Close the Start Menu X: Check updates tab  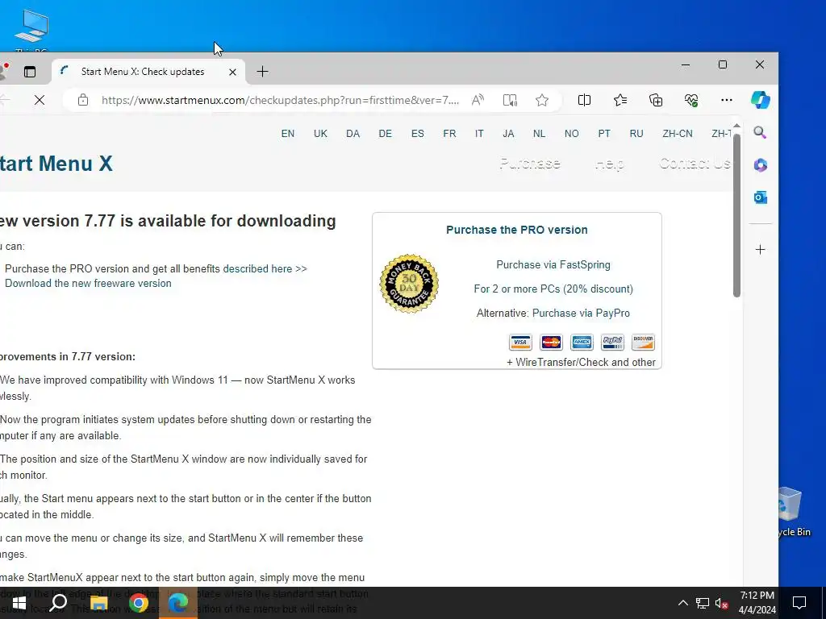(232, 72)
